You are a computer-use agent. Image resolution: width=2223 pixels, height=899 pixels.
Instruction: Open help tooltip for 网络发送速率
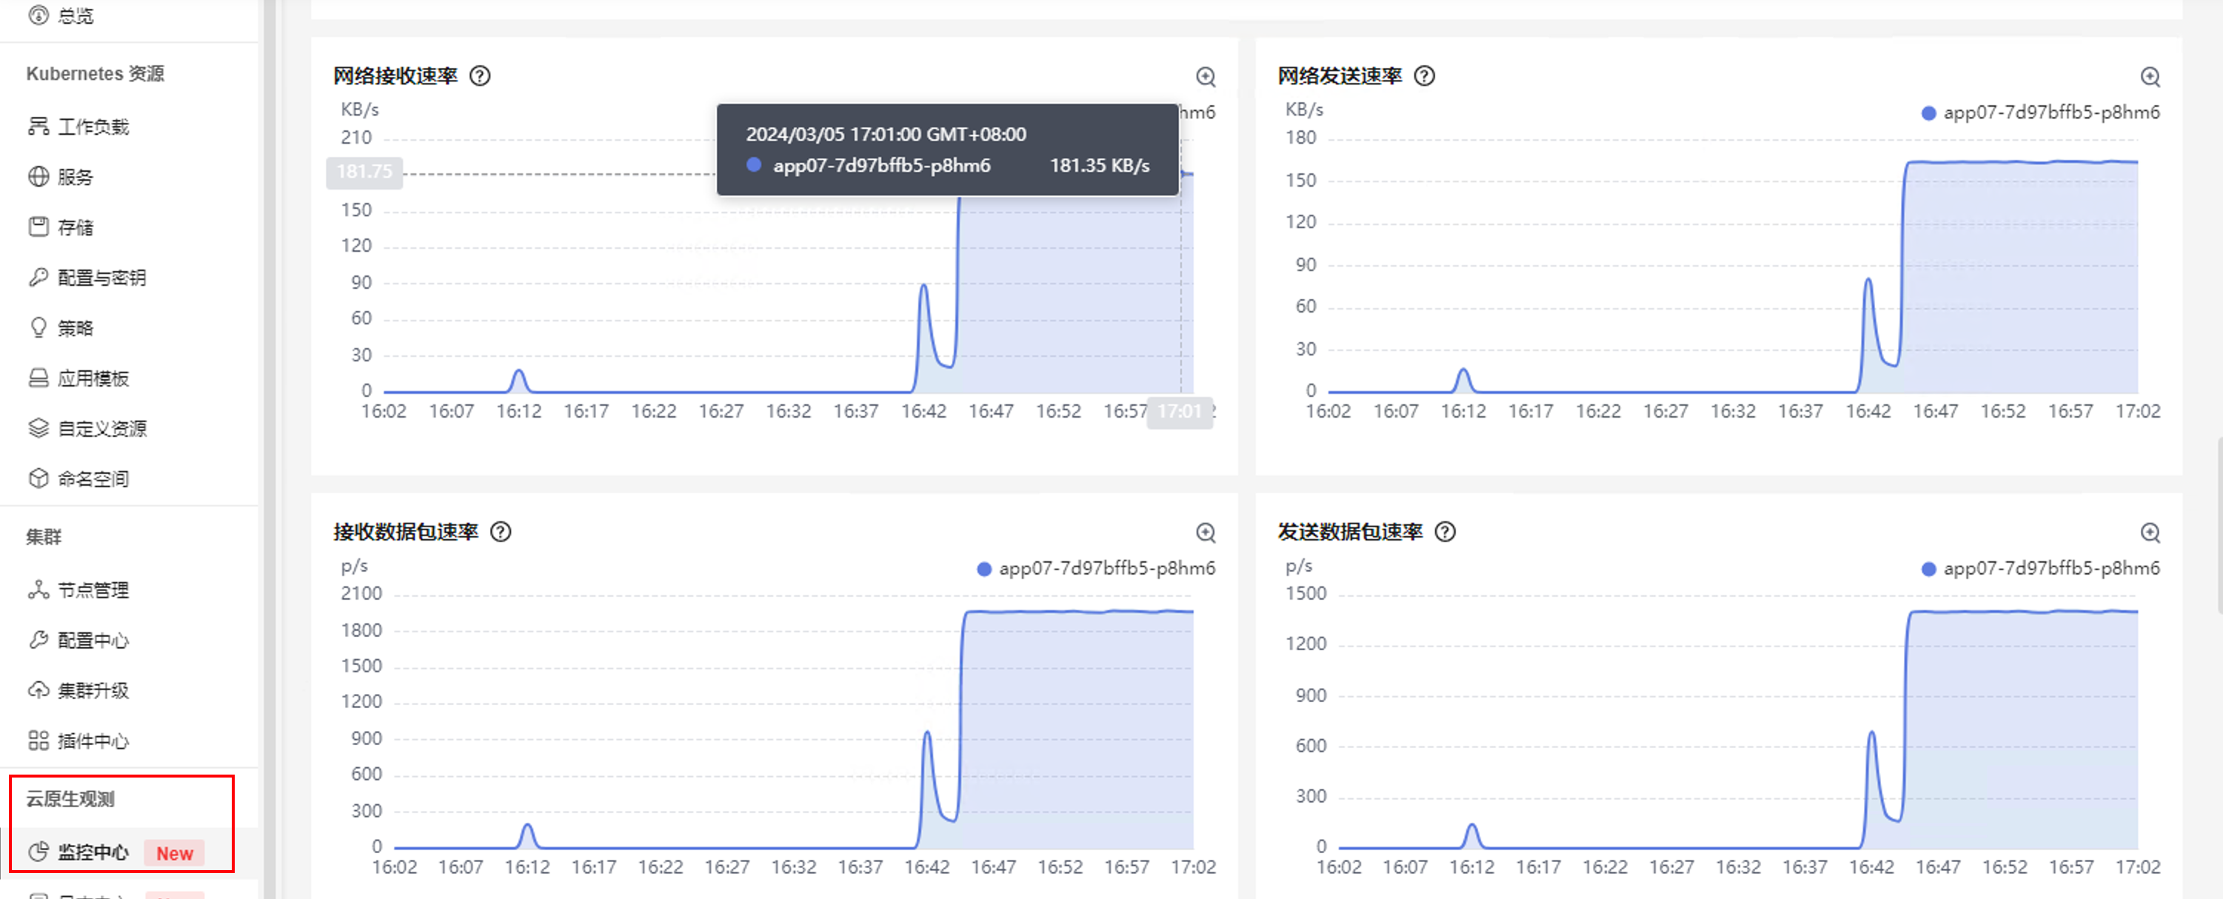(x=1425, y=77)
